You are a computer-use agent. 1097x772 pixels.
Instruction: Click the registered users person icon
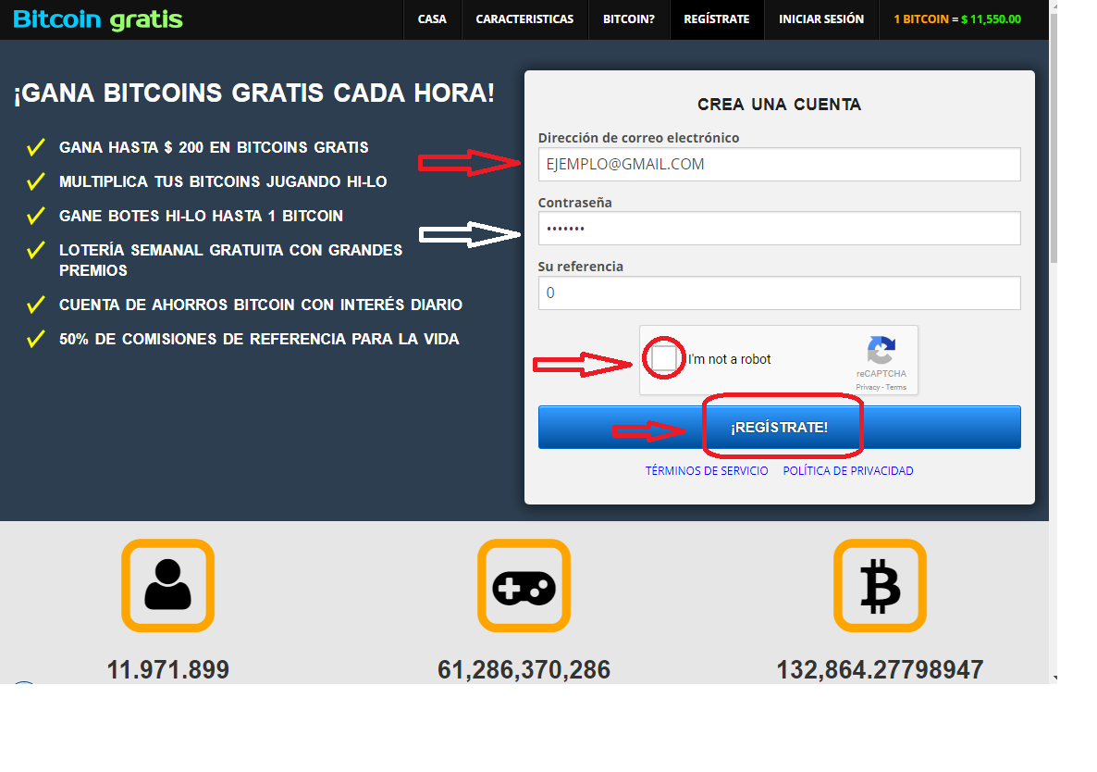pos(168,585)
